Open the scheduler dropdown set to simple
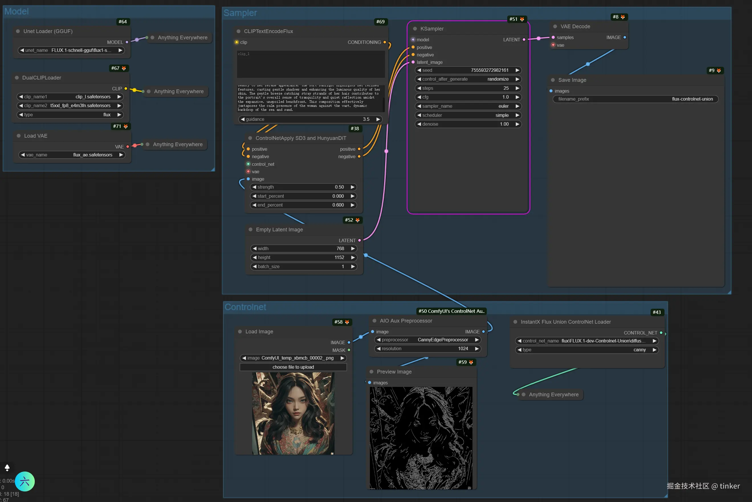 point(468,115)
